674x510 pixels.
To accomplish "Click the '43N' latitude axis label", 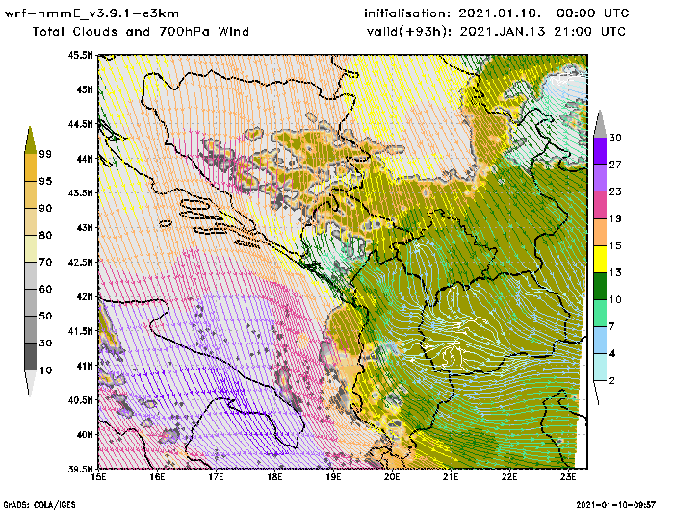I will (x=85, y=227).
